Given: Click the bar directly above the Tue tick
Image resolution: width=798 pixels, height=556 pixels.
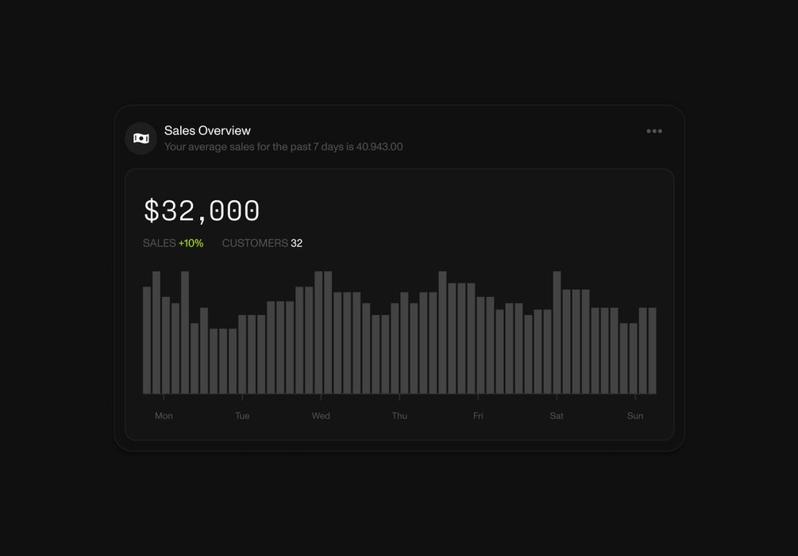Looking at the screenshot, I should 242,355.
